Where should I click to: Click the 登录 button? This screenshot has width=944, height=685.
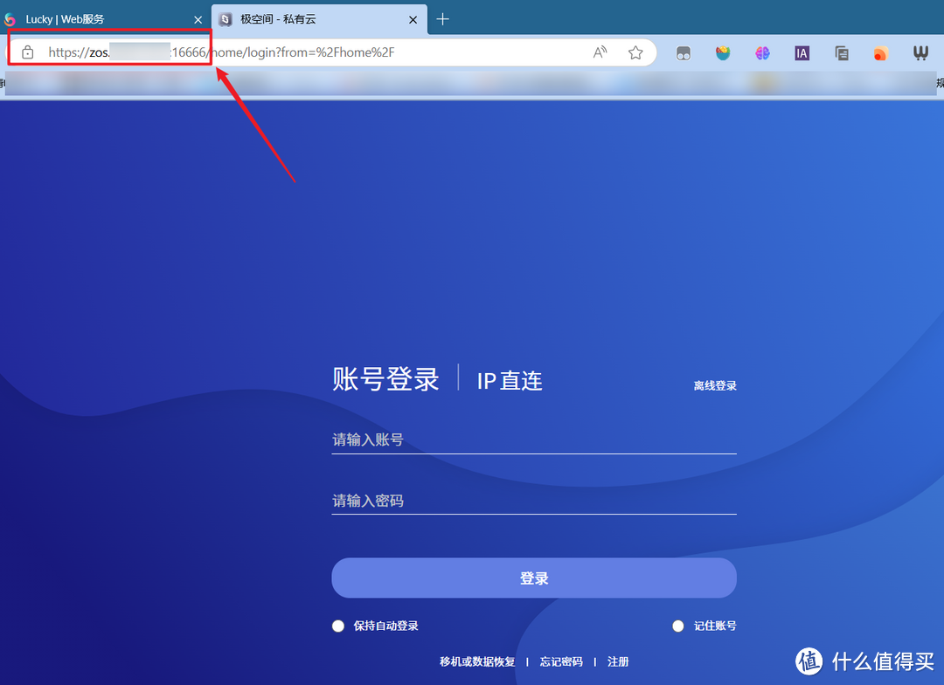(533, 578)
